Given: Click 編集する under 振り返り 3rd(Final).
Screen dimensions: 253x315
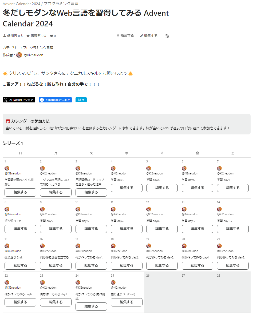Looking at the screenshot, I should coord(127,302).
